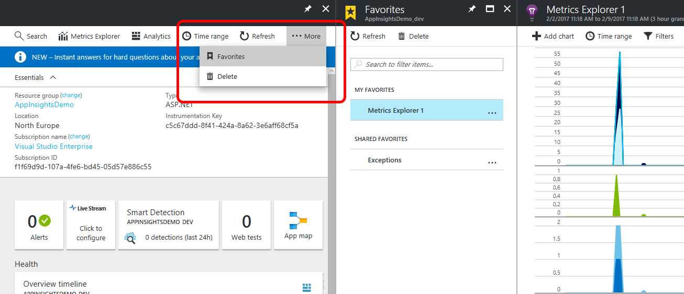The image size is (684, 294).
Task: Click the MY FAVORITES section label
Action: pos(374,90)
